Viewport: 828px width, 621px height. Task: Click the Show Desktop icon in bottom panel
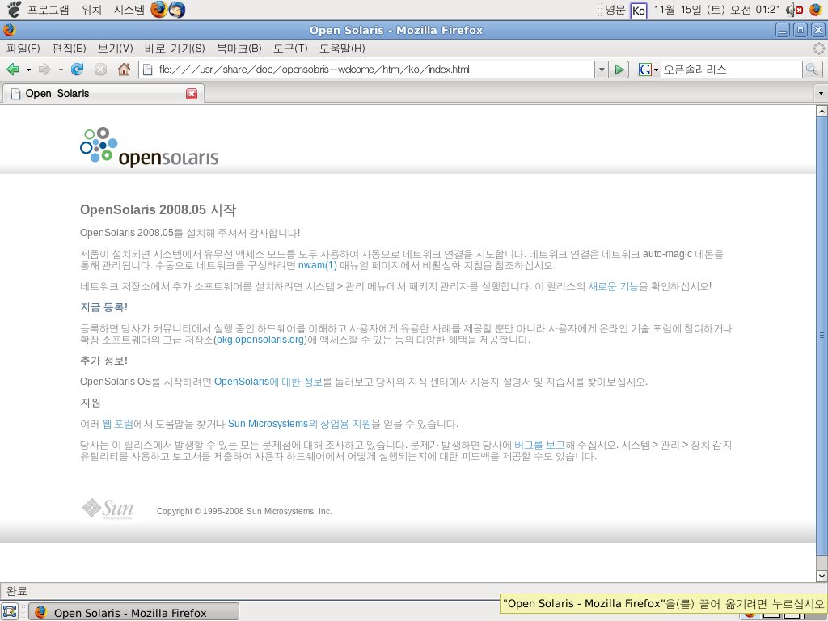click(x=11, y=612)
